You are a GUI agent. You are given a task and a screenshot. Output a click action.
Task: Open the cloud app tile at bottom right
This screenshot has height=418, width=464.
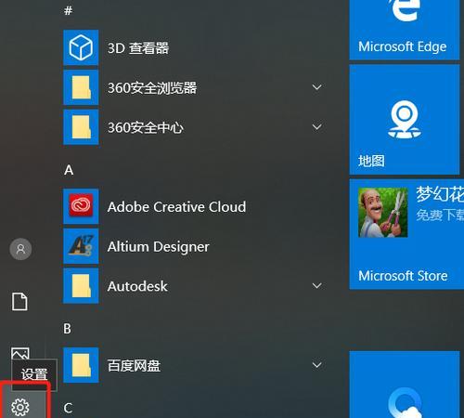point(405,385)
